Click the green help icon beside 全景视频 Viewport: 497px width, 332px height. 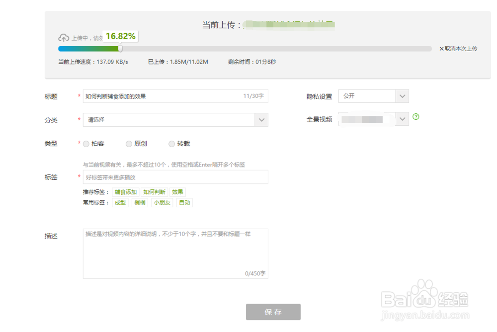pyautogui.click(x=416, y=117)
